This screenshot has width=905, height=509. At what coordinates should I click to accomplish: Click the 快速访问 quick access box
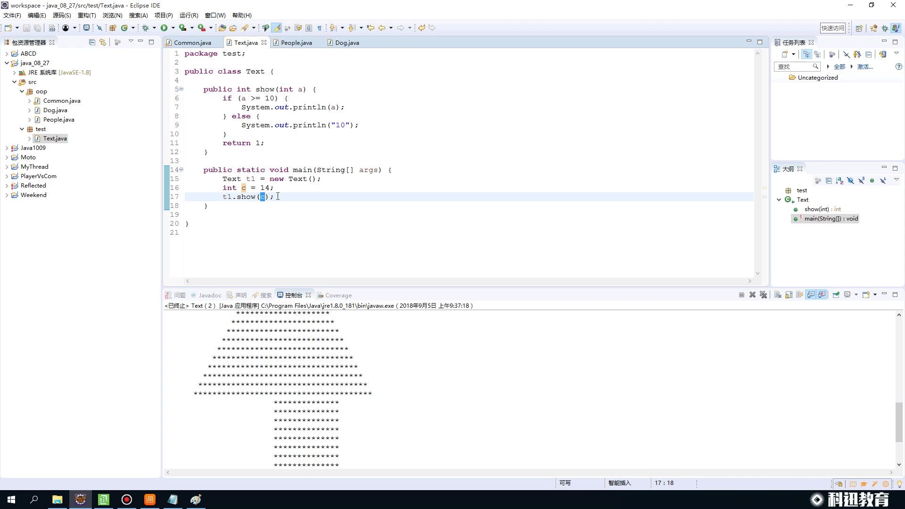(833, 28)
